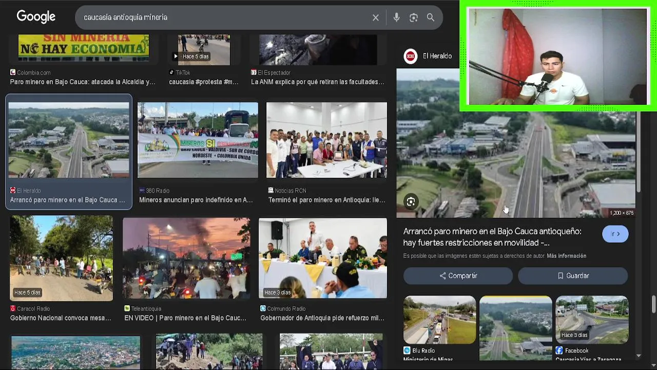
Task: Click the Lens icon on the preview image
Action: pos(411,202)
